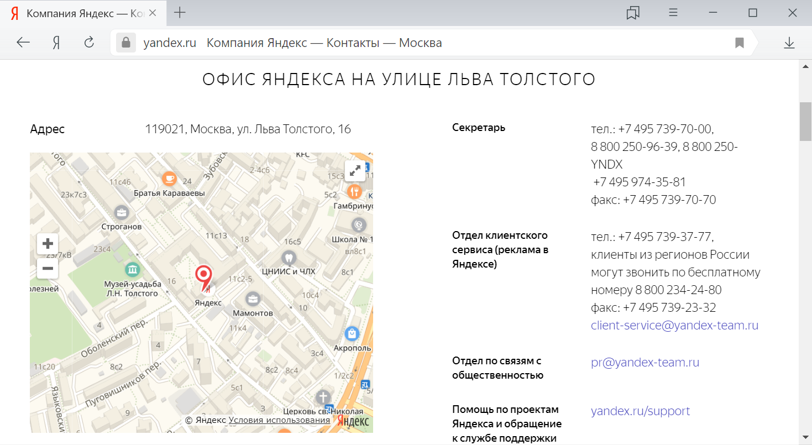Open a new tab with the plus

pyautogui.click(x=180, y=13)
